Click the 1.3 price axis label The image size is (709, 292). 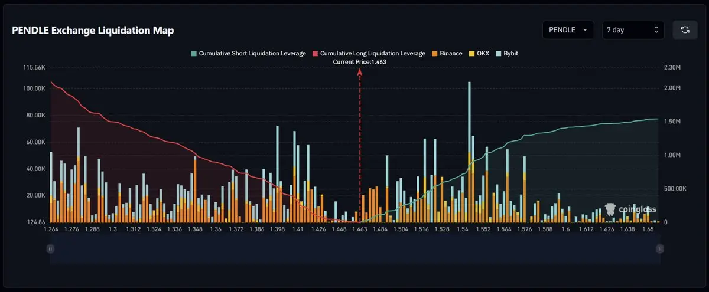(x=113, y=229)
